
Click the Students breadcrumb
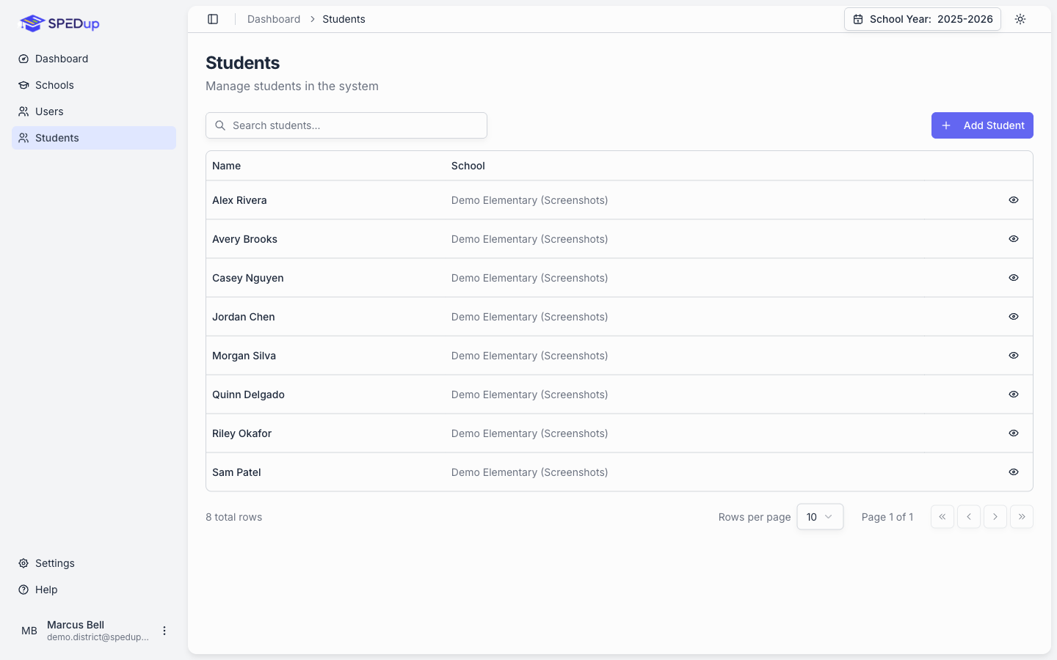(x=344, y=19)
